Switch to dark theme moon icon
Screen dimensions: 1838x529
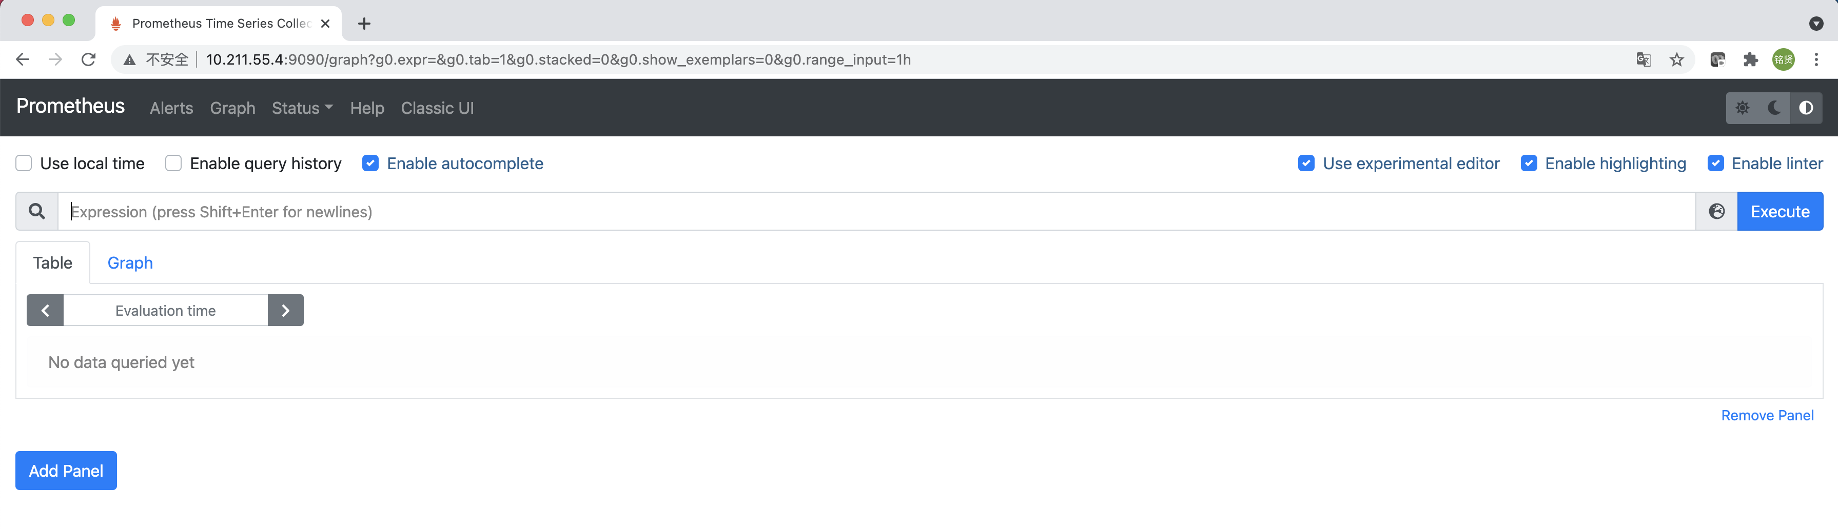point(1774,108)
